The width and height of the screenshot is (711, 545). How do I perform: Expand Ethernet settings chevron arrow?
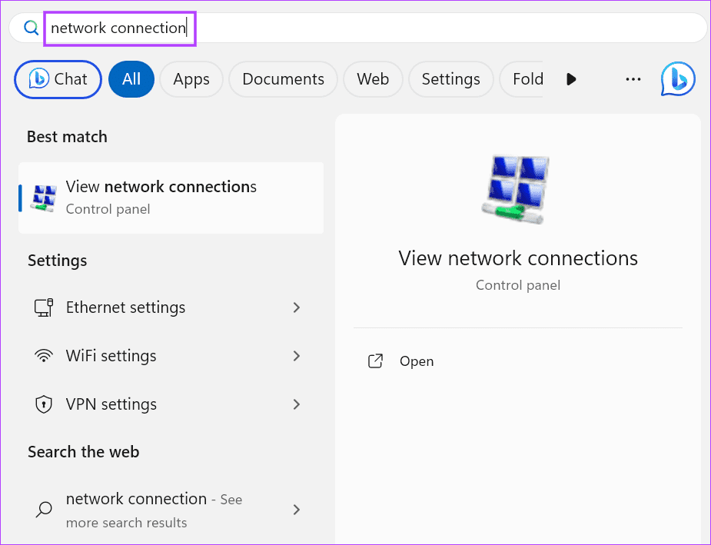297,307
